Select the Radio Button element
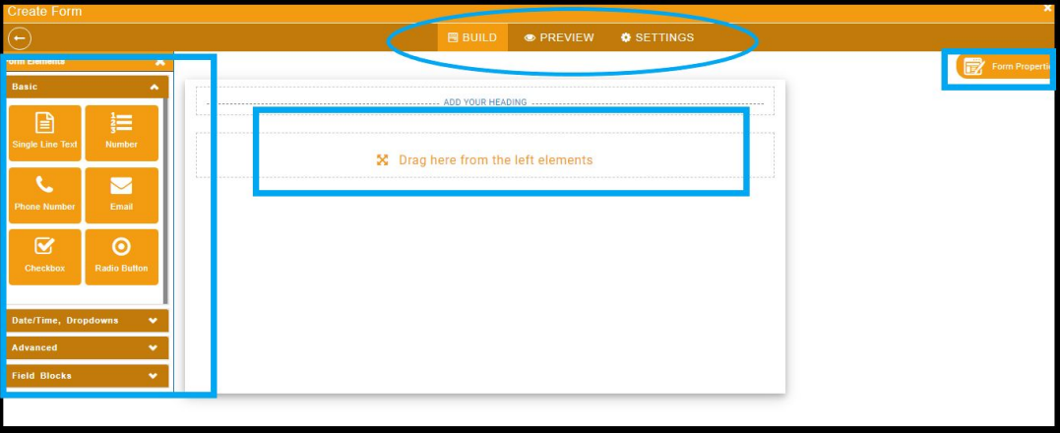Screen dimensions: 1060x433 (x=122, y=258)
